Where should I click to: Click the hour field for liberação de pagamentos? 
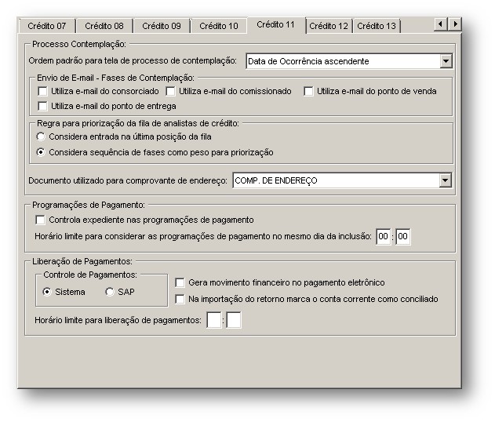213,320
